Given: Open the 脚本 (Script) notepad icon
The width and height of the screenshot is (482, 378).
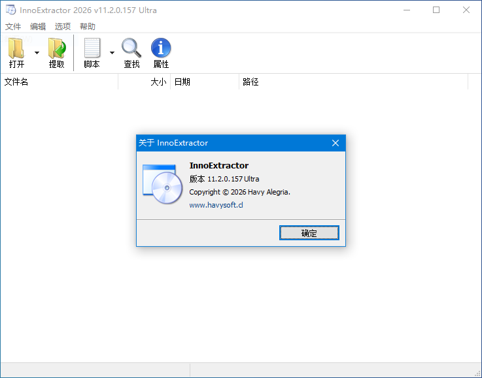Looking at the screenshot, I should click(92, 48).
